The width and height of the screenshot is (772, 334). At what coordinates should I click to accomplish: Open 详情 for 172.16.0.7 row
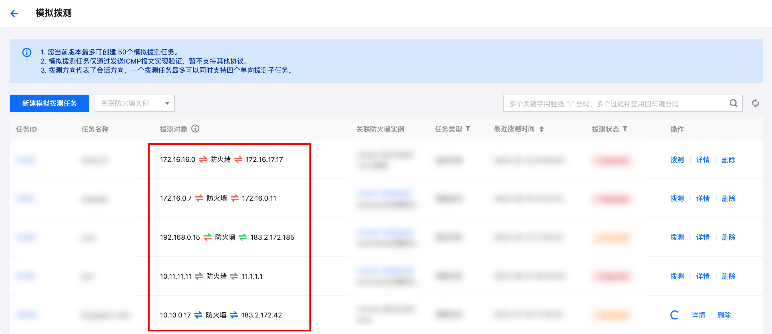[703, 199]
